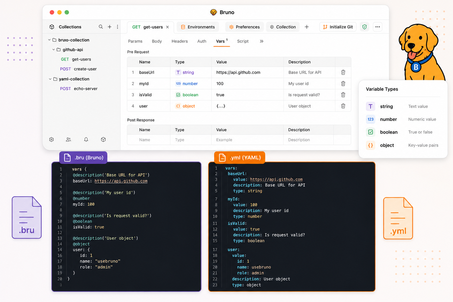This screenshot has height=302, width=453.
Task: Click the cube icon in sidebar footer
Action: coord(103,139)
